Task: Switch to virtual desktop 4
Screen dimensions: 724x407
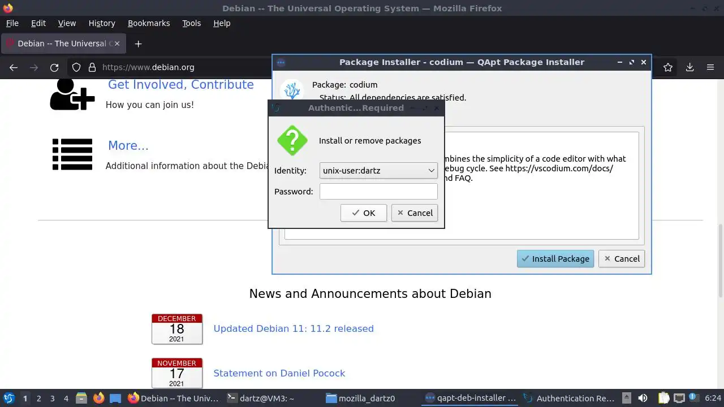Action: [x=66, y=399]
